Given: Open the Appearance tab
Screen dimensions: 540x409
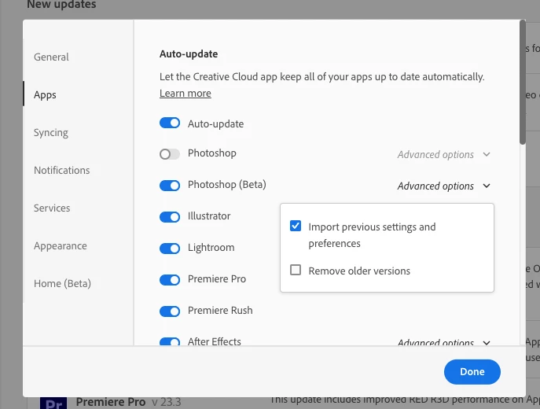Looking at the screenshot, I should coord(61,246).
